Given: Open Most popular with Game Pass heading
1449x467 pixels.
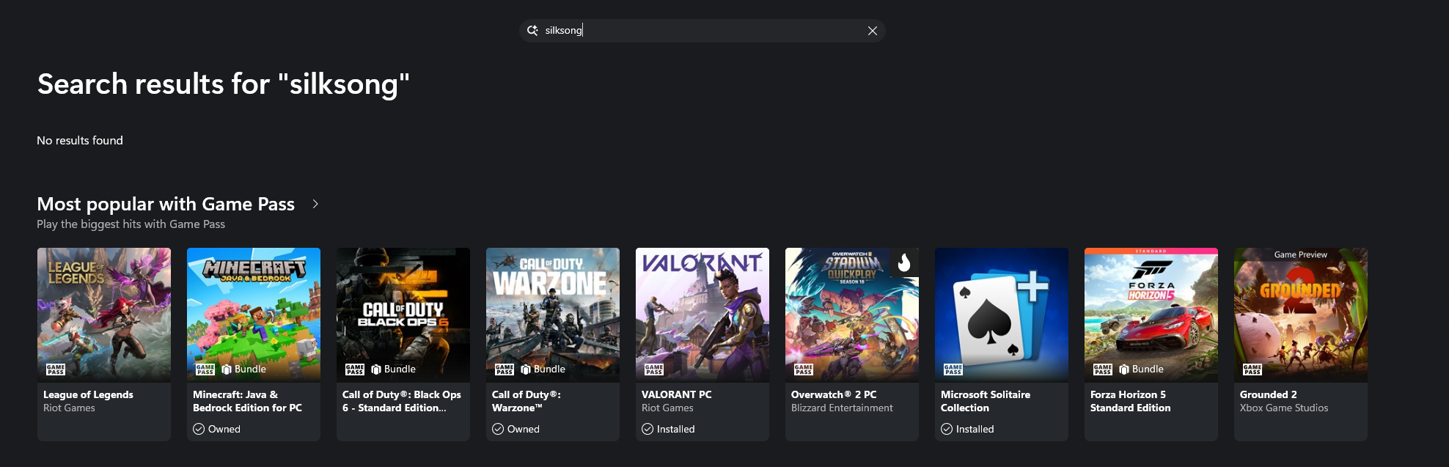Looking at the screenshot, I should coord(166,204).
